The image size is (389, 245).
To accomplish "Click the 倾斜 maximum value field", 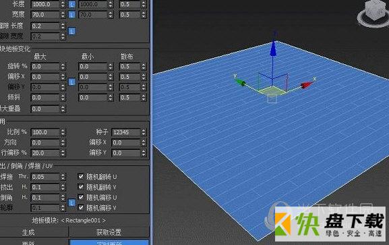I will (45, 98).
